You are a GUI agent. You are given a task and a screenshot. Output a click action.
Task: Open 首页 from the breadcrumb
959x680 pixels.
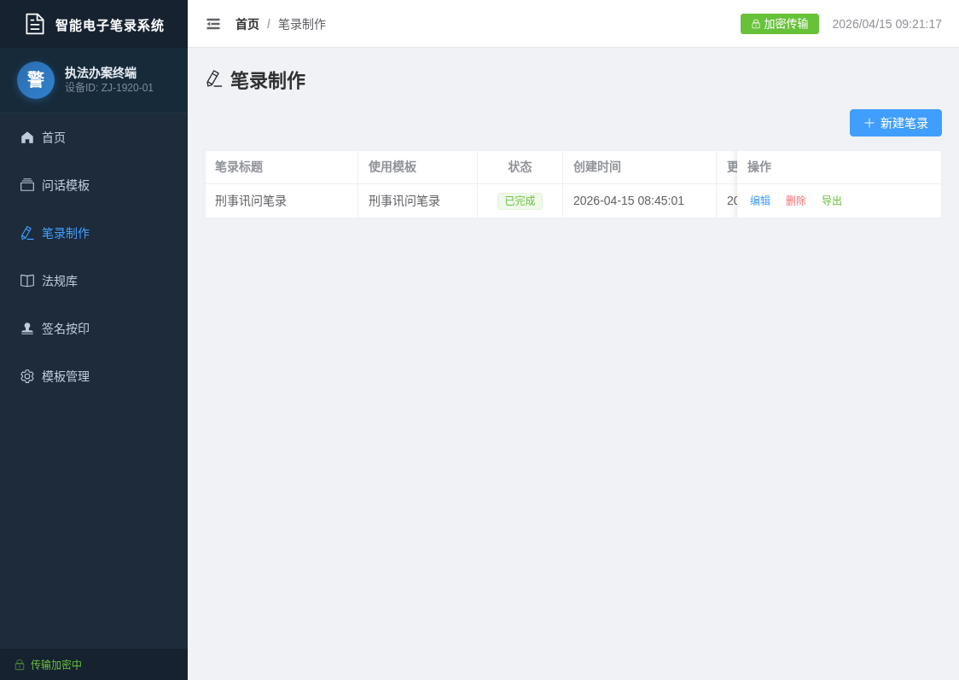(247, 24)
